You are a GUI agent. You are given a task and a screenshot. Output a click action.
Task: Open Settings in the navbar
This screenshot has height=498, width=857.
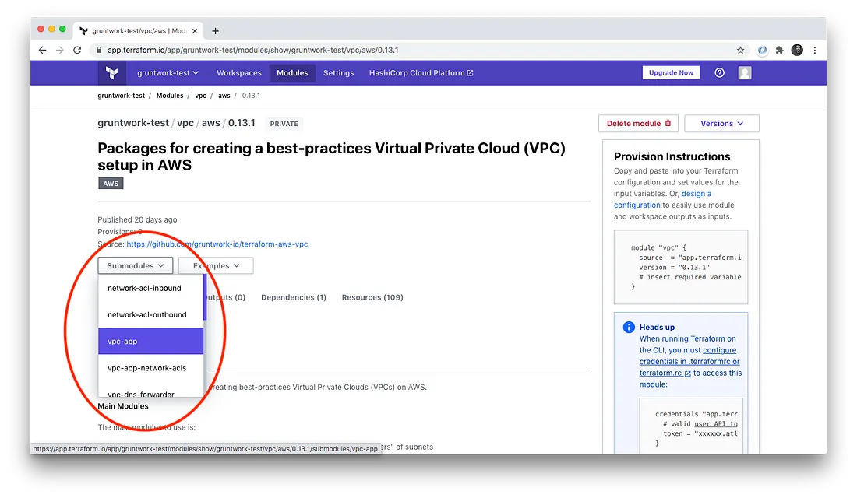pos(338,72)
